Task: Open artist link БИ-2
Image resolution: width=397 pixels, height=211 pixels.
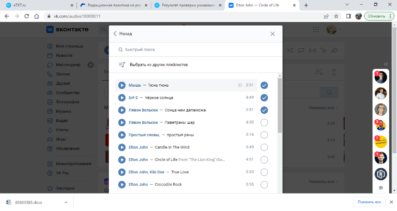Action: pyautogui.click(x=133, y=98)
